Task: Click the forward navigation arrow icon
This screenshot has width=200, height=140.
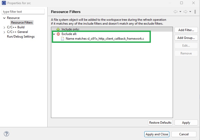Action: (185, 12)
